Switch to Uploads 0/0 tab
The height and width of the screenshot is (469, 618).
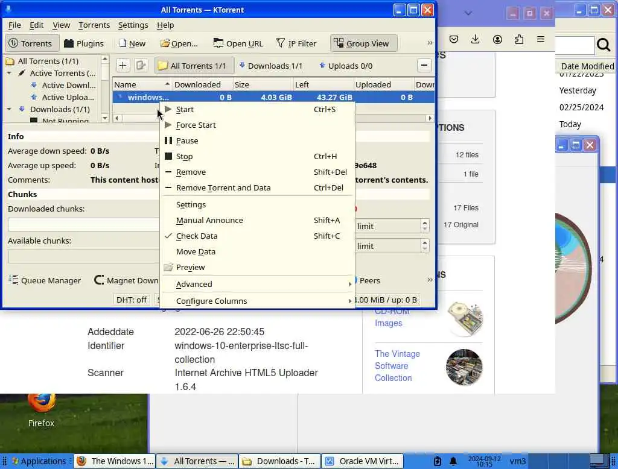pos(346,66)
